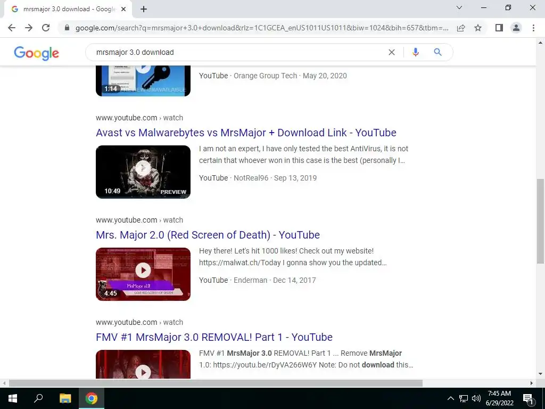Screen dimensions: 545x409
Task: Open the taskbar clock and calendar
Action: [499, 398]
